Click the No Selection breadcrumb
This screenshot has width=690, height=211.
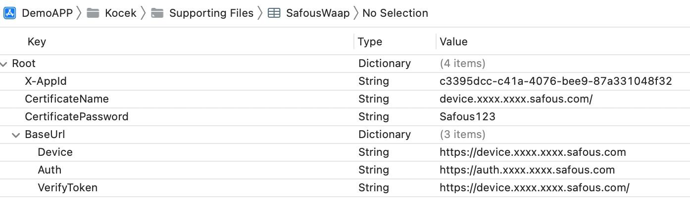395,13
